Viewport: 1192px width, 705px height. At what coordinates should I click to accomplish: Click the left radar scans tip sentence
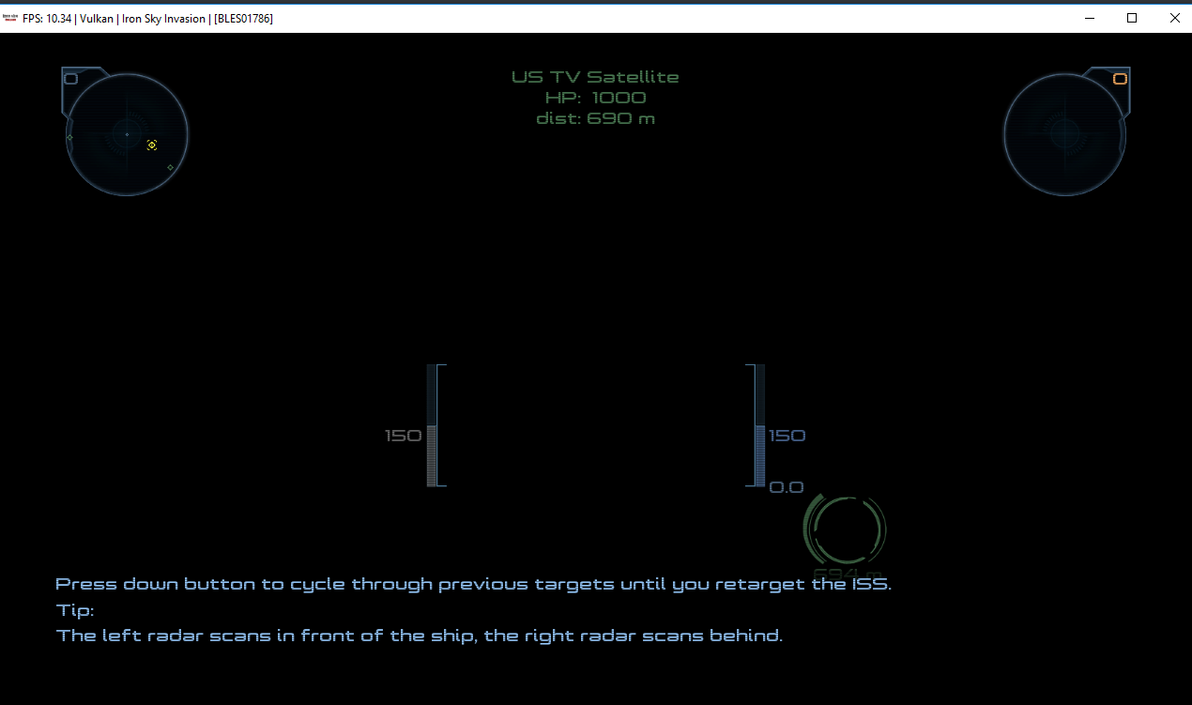[419, 636]
